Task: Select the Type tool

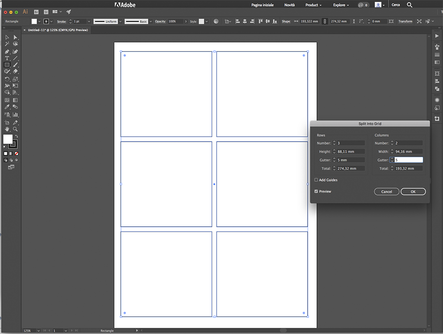Action: 6,58
